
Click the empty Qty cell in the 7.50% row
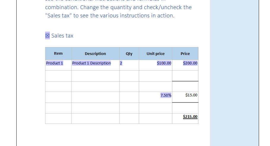click(129, 97)
